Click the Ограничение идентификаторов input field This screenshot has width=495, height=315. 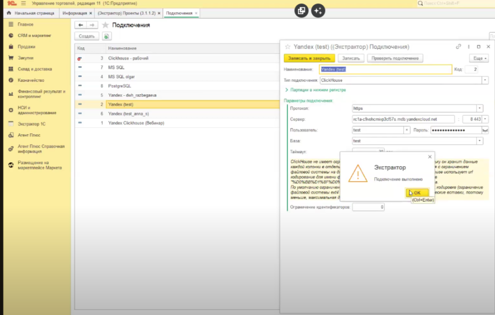(368, 207)
